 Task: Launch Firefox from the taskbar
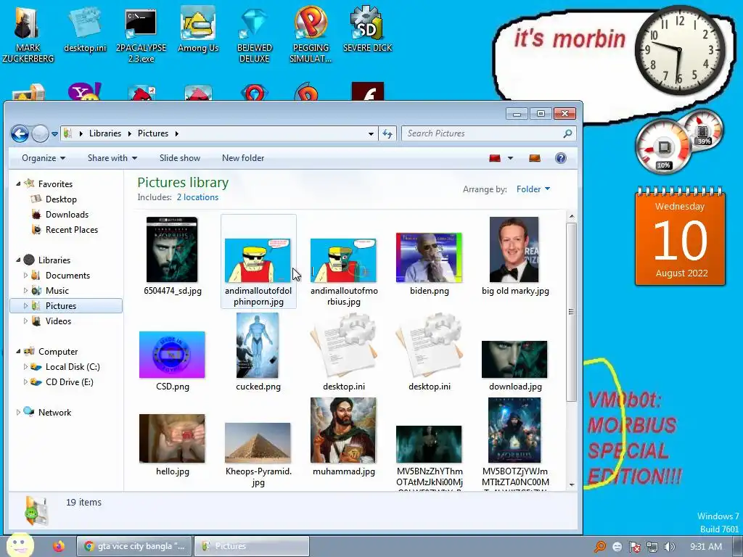click(58, 546)
